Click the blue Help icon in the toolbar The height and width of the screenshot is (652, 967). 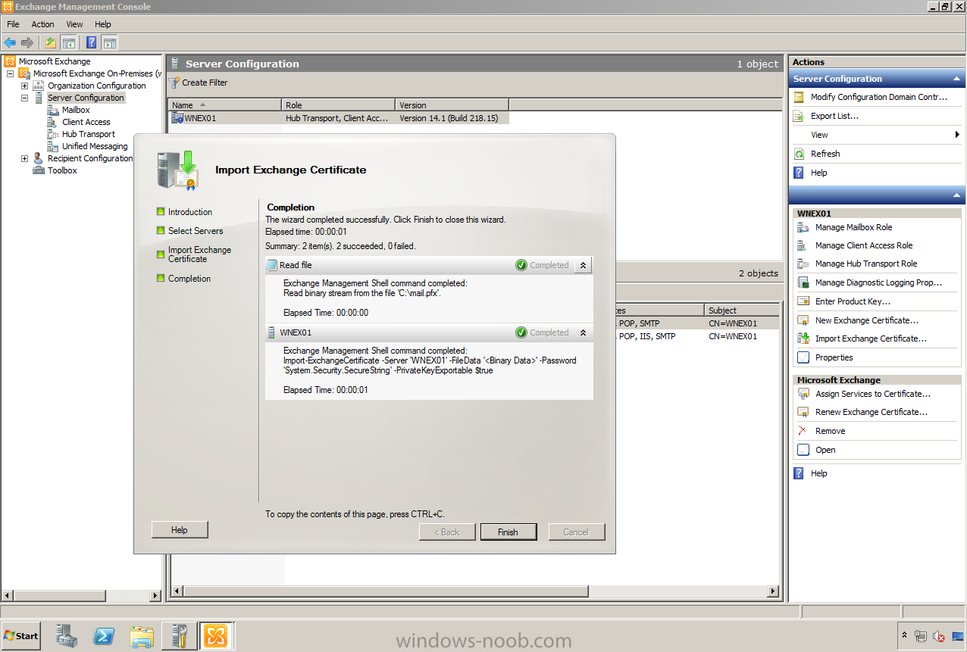coord(91,42)
